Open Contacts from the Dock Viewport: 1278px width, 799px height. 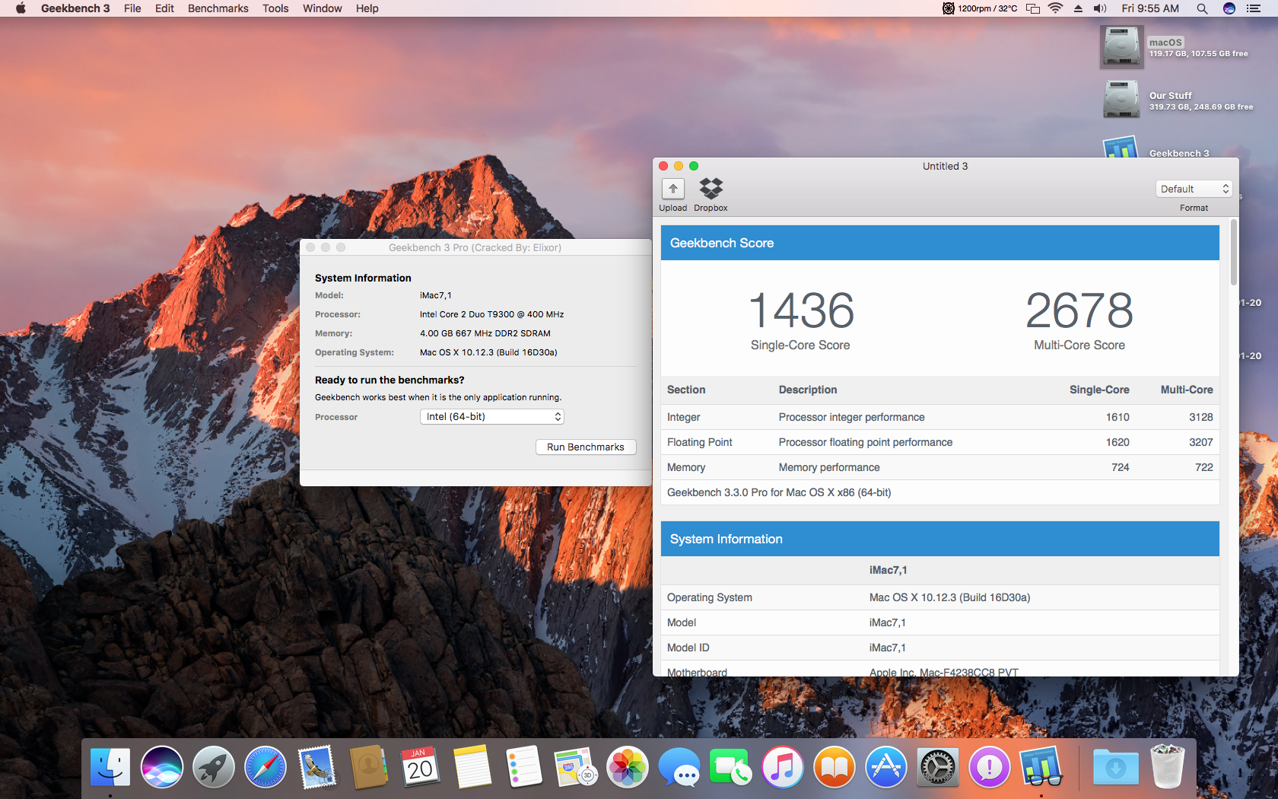click(x=369, y=767)
